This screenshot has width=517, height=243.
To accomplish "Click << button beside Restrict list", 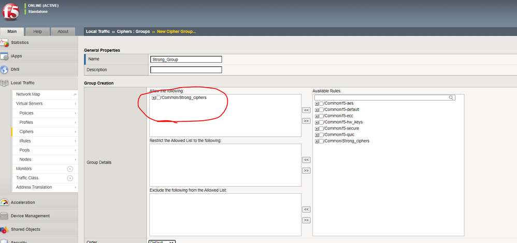I will [306, 160].
